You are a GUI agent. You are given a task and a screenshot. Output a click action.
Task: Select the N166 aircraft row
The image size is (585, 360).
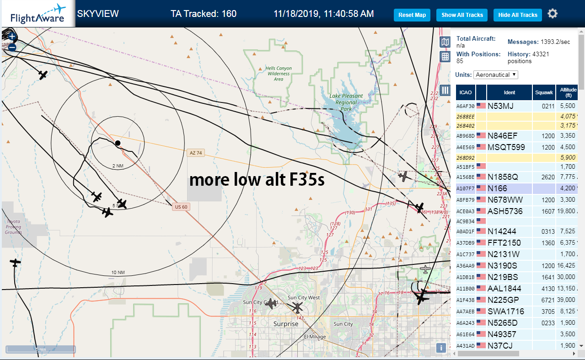(517, 188)
